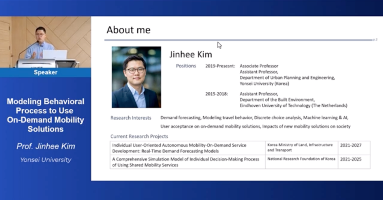The height and width of the screenshot is (200, 383).
Task: Click "Eindhoven University of Technology (The Netherlands)" line
Action: click(x=293, y=105)
